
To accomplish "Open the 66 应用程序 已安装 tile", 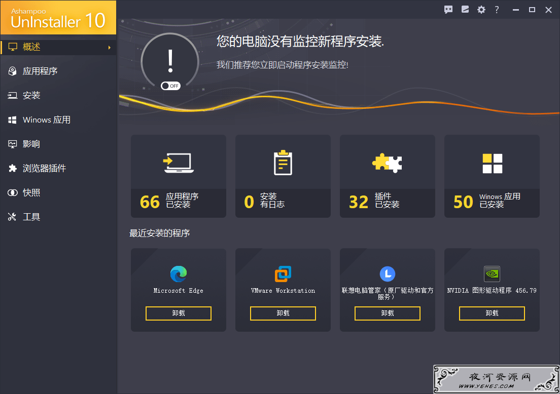I will 179,176.
